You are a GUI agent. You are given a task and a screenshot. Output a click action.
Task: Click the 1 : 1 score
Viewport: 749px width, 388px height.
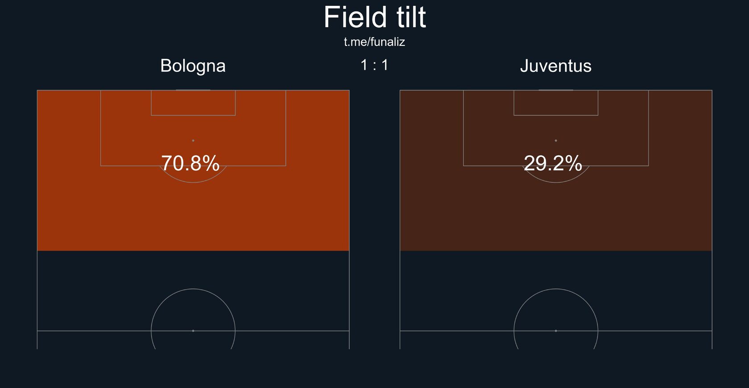tap(374, 65)
